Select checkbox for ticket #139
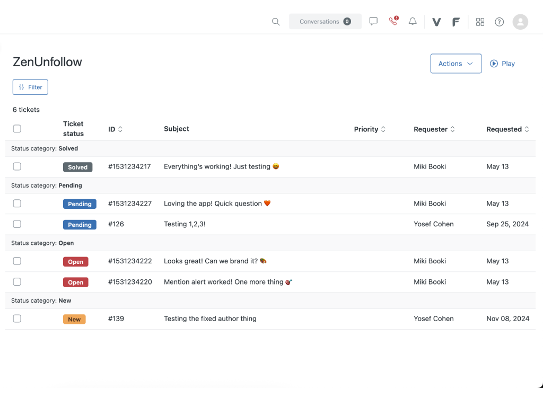This screenshot has width=543, height=407. [x=17, y=318]
